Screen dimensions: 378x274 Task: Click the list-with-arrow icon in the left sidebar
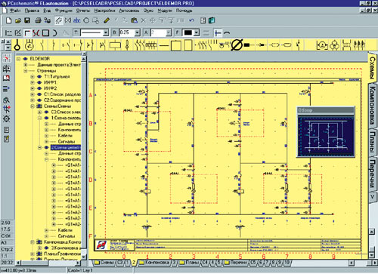6,88
